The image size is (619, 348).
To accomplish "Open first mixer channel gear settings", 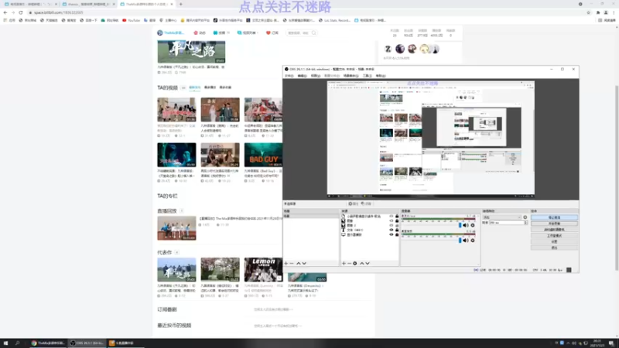I will tap(473, 225).
